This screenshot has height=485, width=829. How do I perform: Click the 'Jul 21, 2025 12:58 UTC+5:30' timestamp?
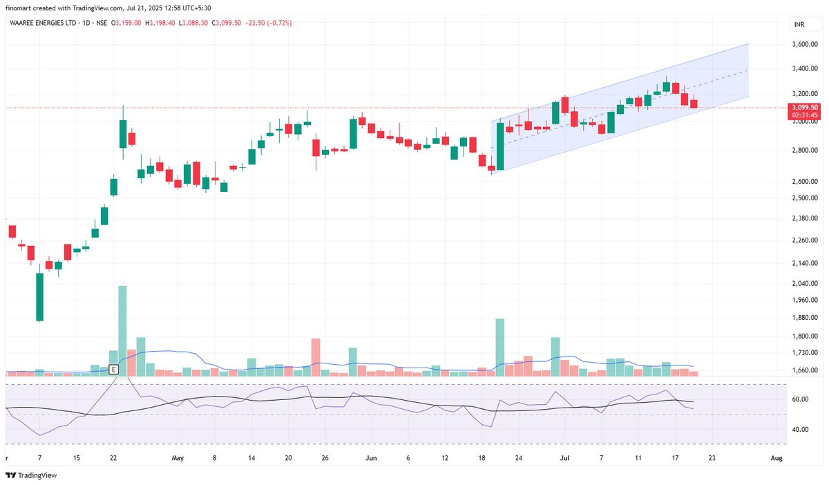pos(170,8)
